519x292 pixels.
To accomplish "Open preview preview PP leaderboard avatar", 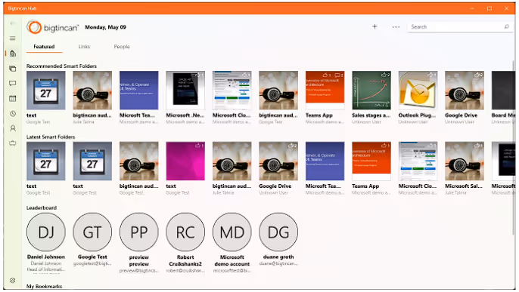I will pos(139,232).
